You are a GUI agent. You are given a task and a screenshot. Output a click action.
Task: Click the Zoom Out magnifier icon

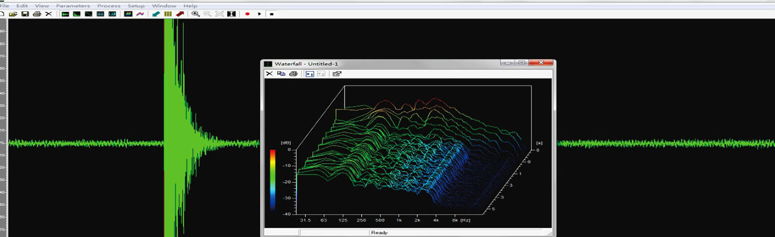207,14
